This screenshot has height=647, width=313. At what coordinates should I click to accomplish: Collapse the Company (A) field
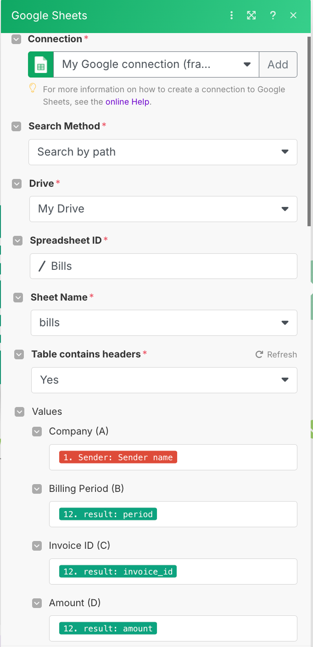coord(37,431)
